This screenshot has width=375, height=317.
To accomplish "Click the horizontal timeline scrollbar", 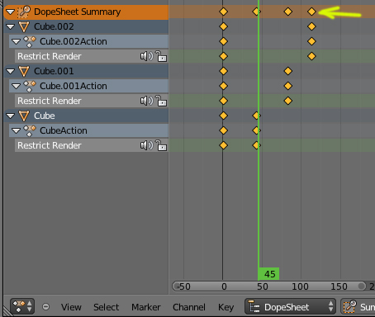I will (269, 286).
